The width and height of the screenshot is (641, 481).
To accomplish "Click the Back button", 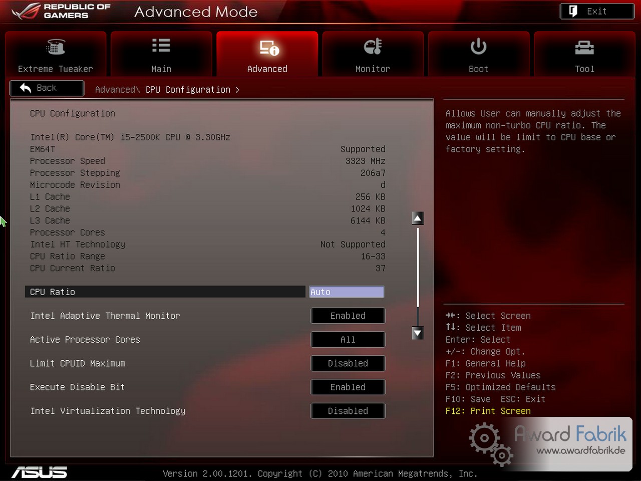I will 47,88.
